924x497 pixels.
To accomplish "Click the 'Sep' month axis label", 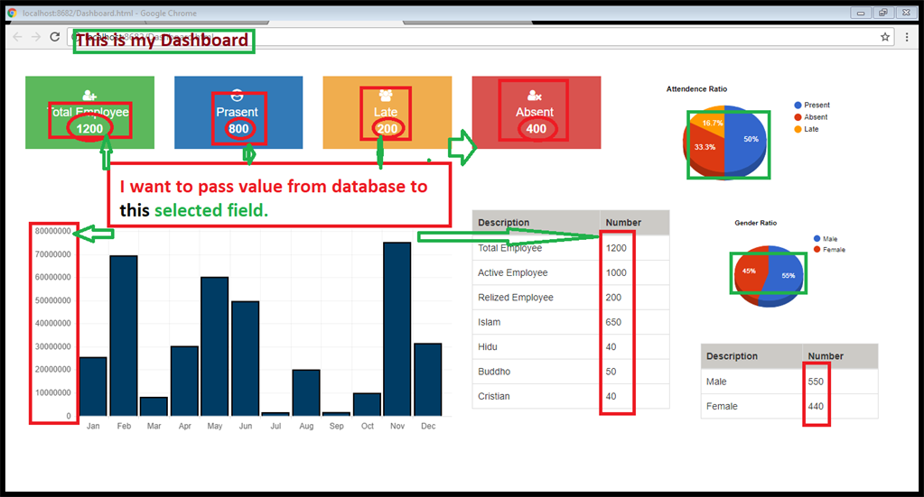I will 337,426.
